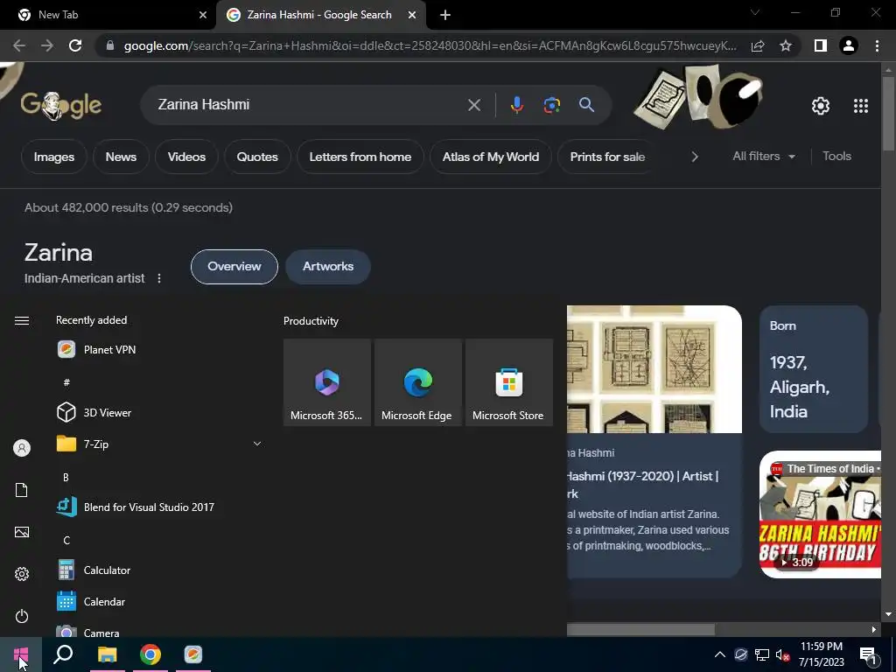The width and height of the screenshot is (896, 672).
Task: Open network icon in system tray
Action: 762,654
